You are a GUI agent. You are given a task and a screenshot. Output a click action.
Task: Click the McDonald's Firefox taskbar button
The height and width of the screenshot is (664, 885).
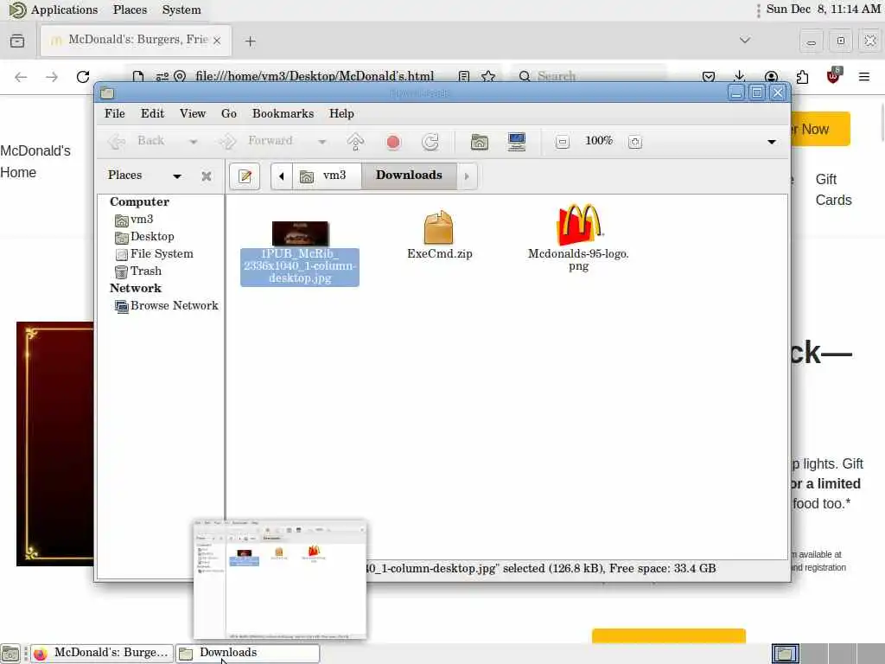[101, 654]
